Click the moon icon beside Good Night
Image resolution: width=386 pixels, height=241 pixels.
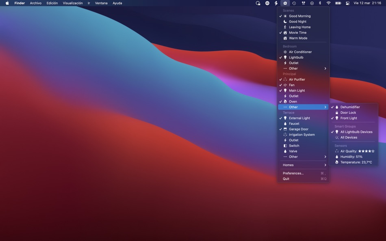pyautogui.click(x=285, y=22)
